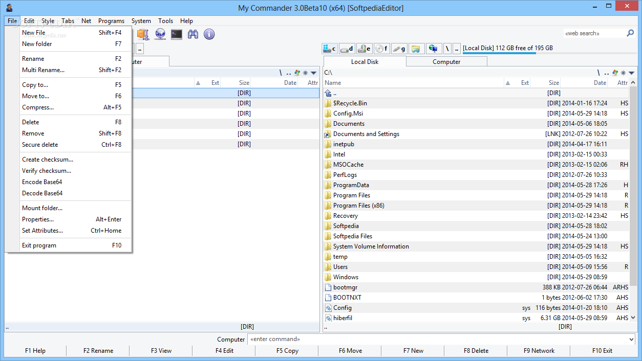Screen dimensions: 642x361
Task: Open the Programs menu
Action: pyautogui.click(x=111, y=21)
